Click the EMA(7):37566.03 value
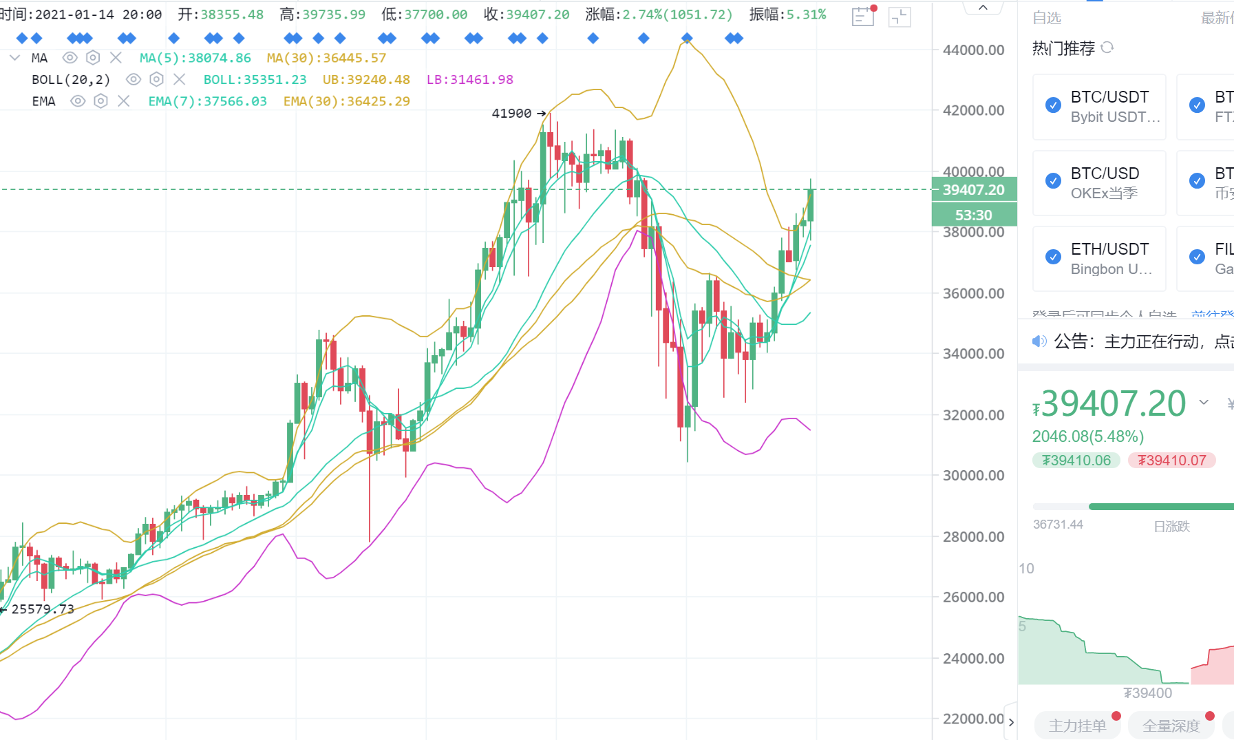The height and width of the screenshot is (740, 1234). click(x=207, y=101)
